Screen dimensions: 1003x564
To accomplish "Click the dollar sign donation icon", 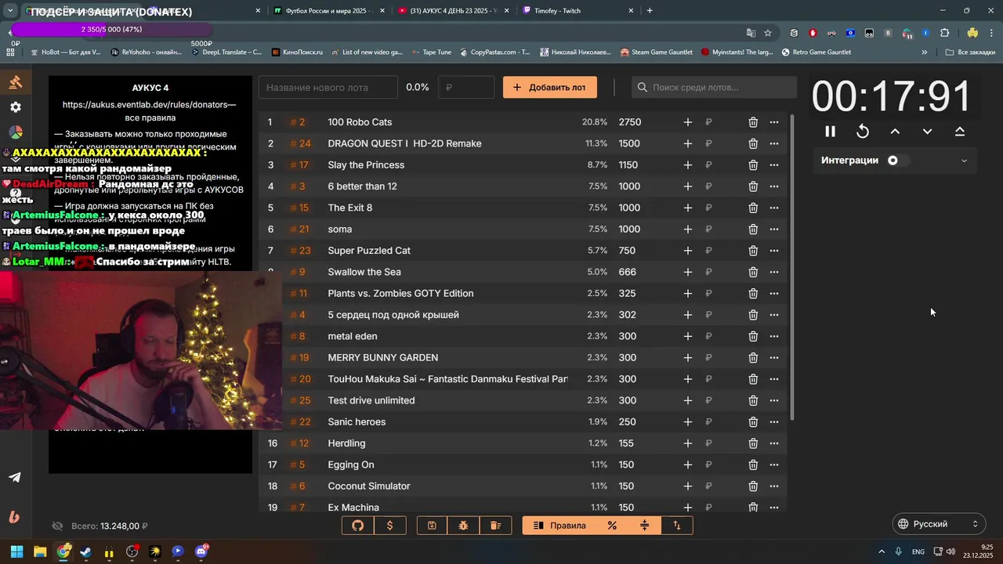I will point(390,526).
